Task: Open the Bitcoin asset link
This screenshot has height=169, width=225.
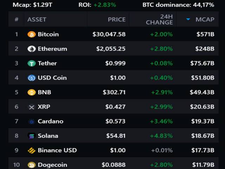Action: pos(48,35)
